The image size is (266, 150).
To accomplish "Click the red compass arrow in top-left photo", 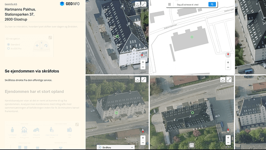I will point(142,55).
